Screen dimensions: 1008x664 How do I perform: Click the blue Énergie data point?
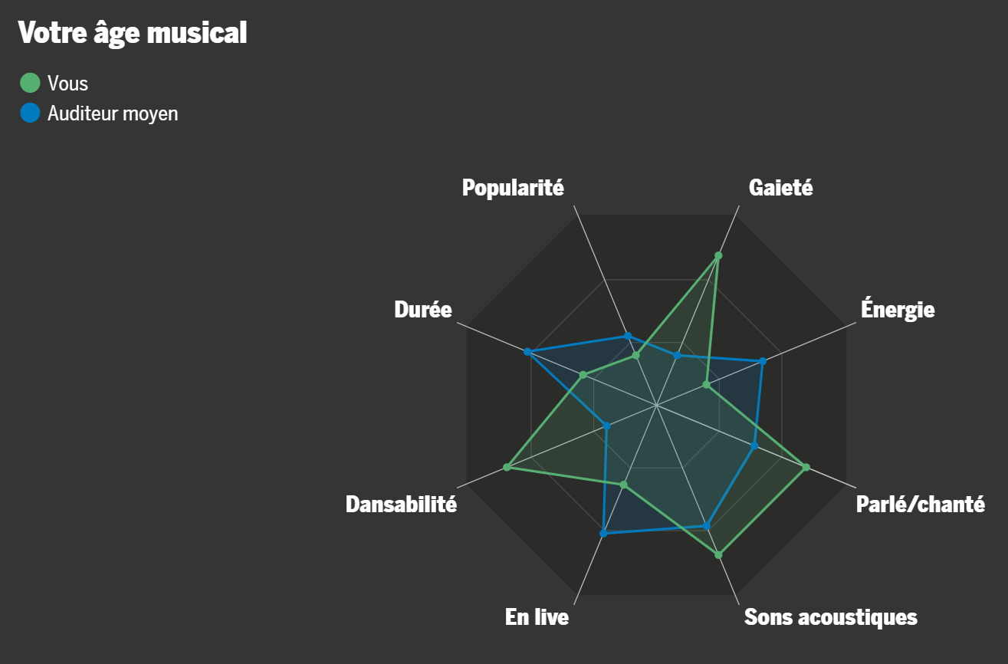click(x=763, y=360)
